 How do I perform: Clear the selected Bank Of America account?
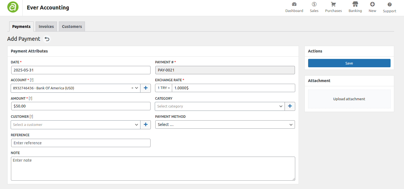132,88
